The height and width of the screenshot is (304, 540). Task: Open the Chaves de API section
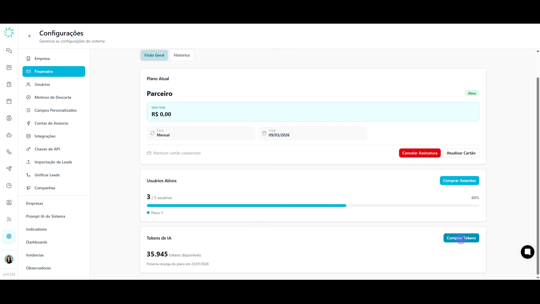54,149
